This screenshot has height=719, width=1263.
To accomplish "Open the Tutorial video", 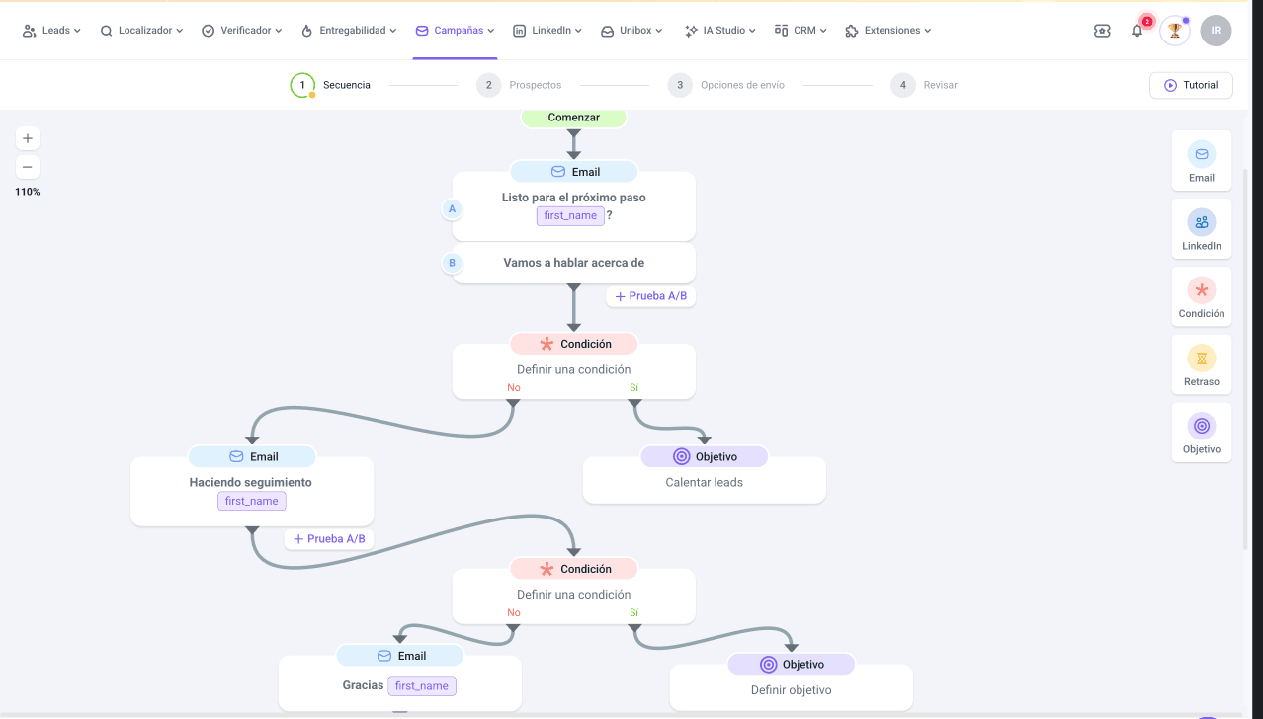I will tap(1191, 85).
